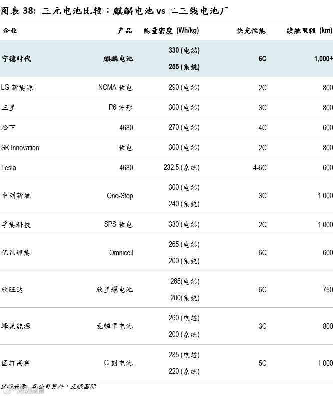Click the source note '资料来源: 各公司资料，交银国际'
The width and height of the screenshot is (333, 397).
[x=48, y=386]
